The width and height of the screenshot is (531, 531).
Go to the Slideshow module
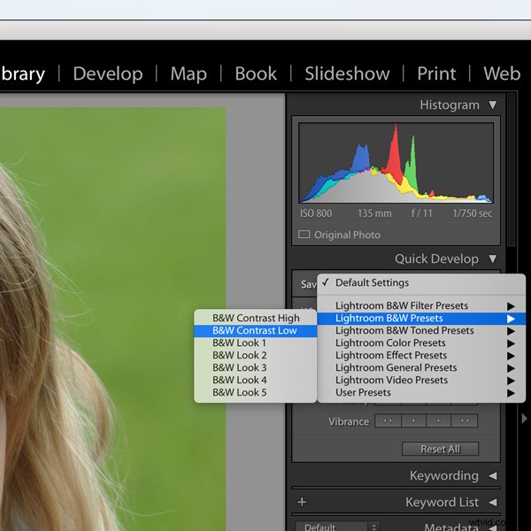click(x=347, y=73)
